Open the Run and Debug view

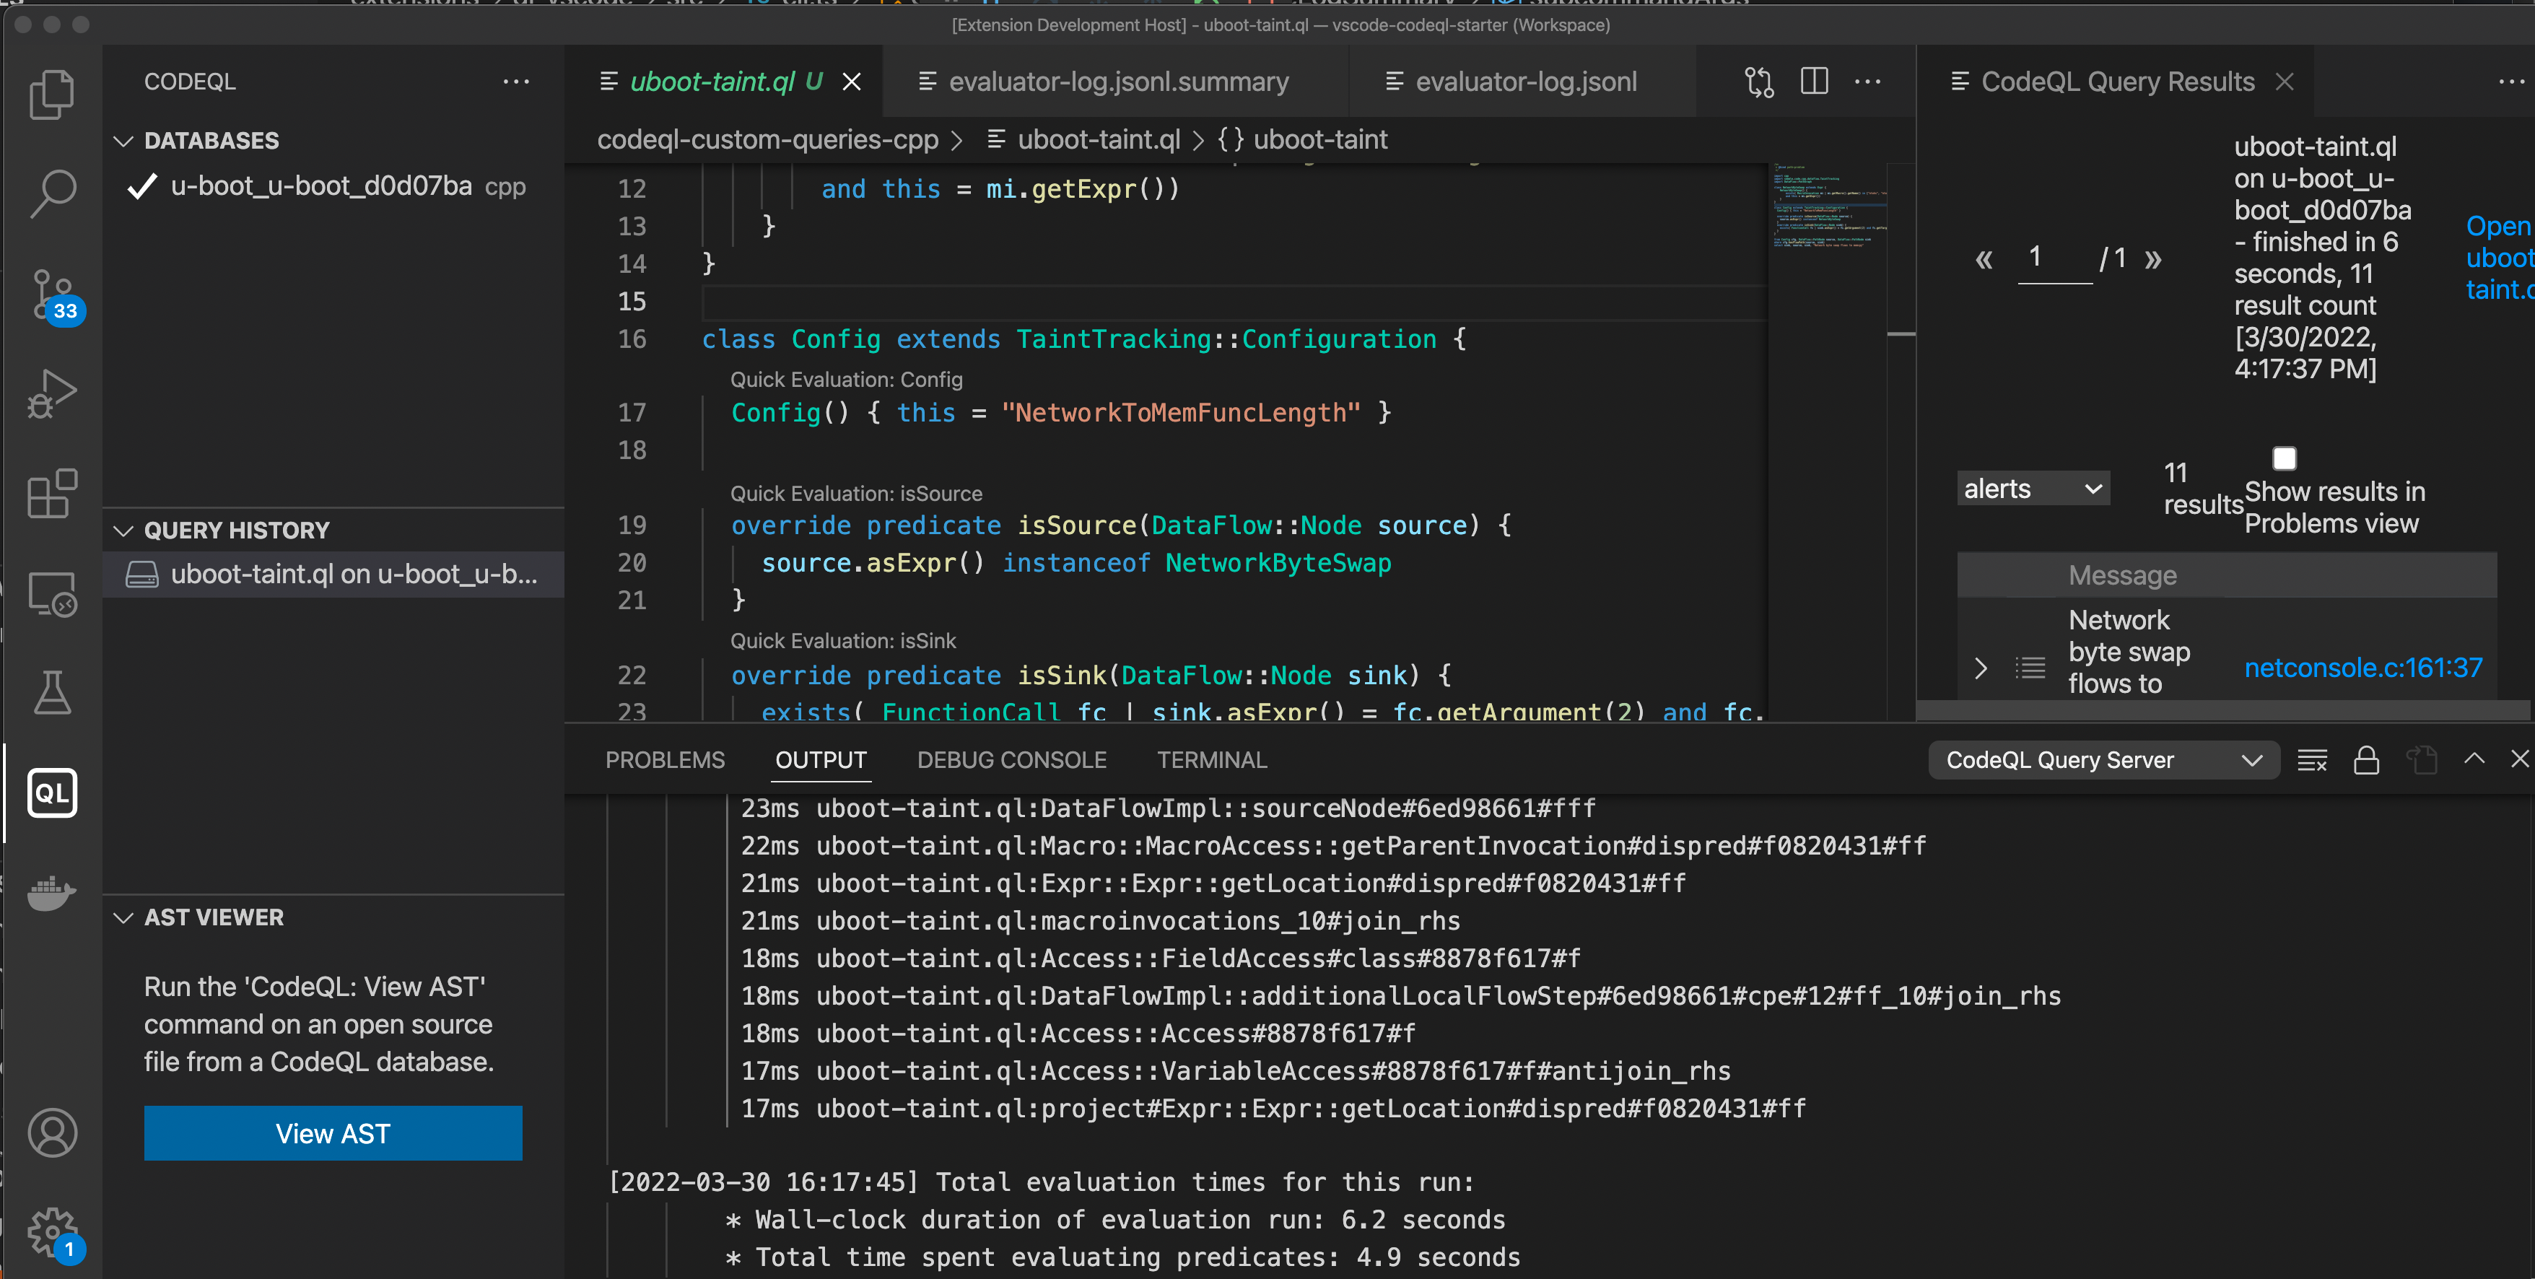(52, 393)
